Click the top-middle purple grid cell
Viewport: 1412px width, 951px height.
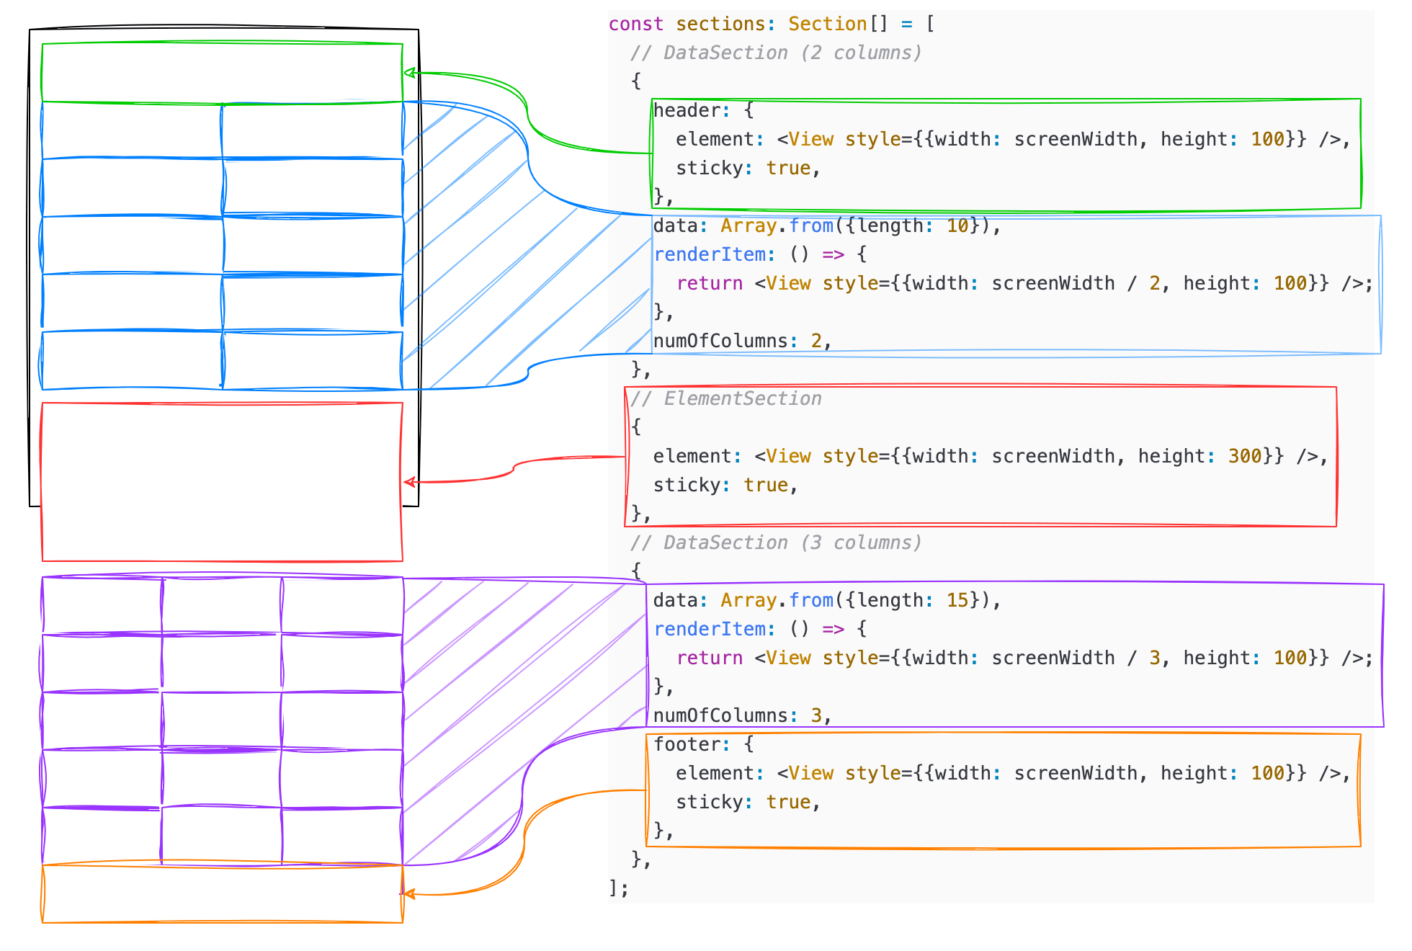tap(222, 605)
